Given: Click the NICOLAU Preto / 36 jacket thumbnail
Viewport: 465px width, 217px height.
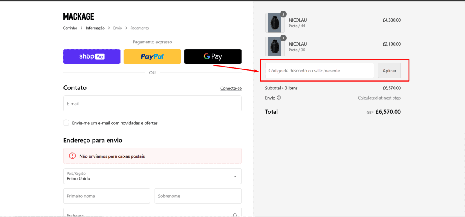Looking at the screenshot, I should (x=275, y=47).
